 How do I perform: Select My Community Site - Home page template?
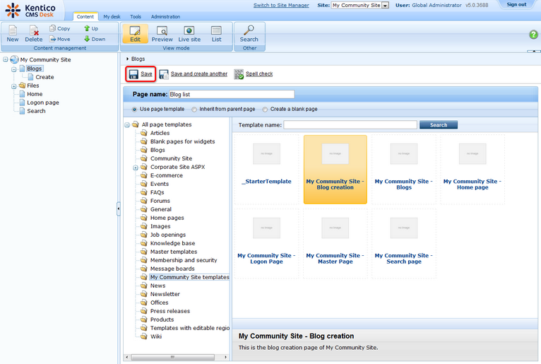coord(472,169)
